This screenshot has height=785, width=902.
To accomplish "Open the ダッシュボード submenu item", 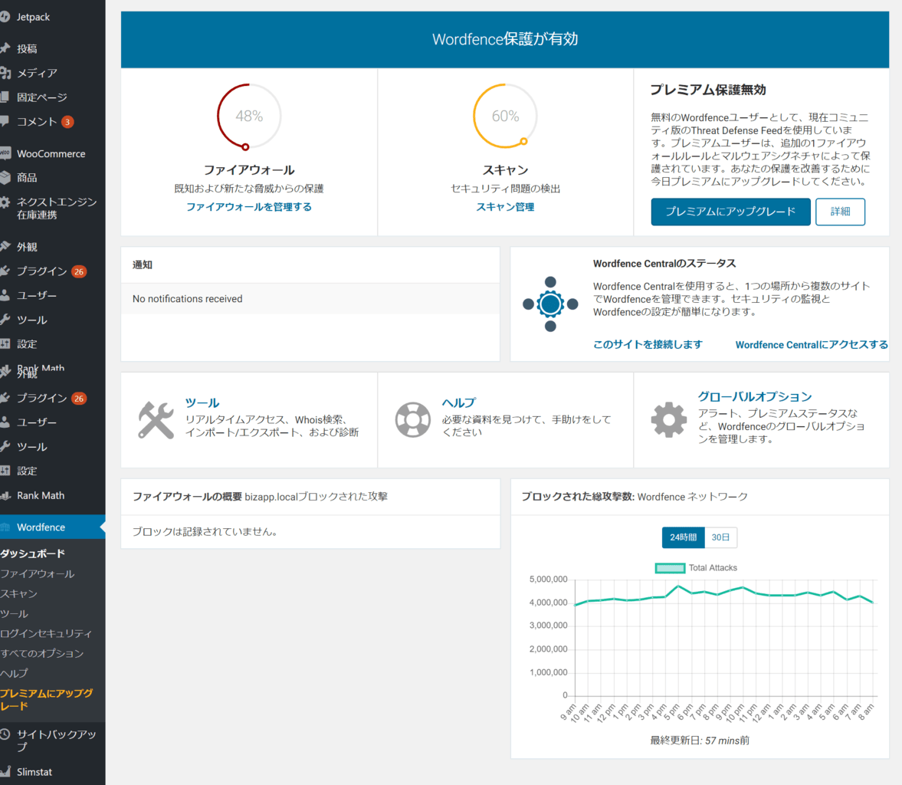I will 33,553.
